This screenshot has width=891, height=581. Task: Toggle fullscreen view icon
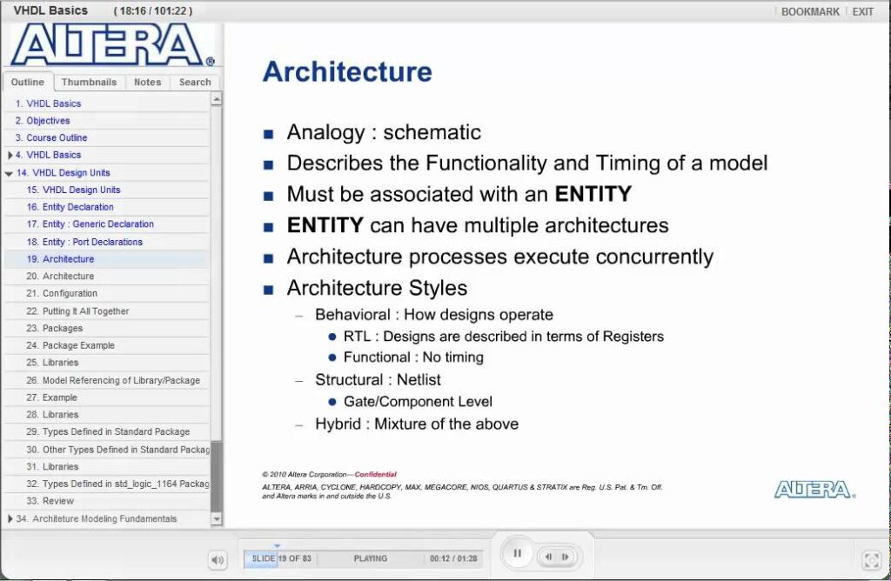tap(871, 560)
